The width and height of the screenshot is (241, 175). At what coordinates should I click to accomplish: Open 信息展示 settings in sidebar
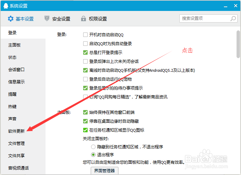click(16, 82)
